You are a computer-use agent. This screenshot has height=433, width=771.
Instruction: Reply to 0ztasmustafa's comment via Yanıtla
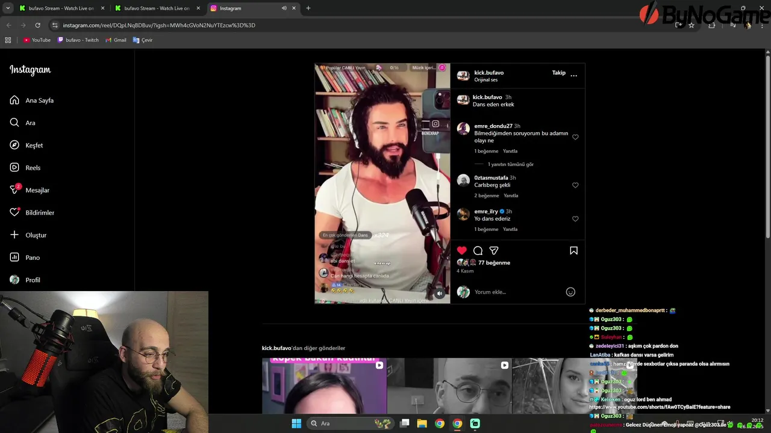511,196
